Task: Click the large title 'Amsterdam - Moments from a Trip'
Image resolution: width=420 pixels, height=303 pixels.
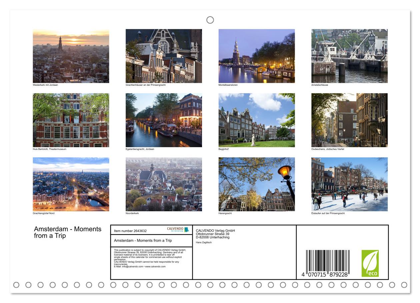Action: click(x=68, y=232)
